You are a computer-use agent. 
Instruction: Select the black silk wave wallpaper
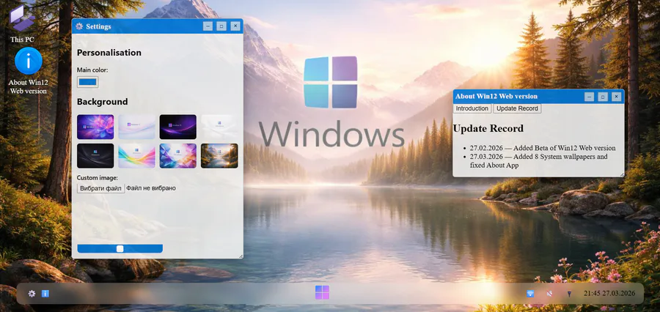tap(95, 155)
